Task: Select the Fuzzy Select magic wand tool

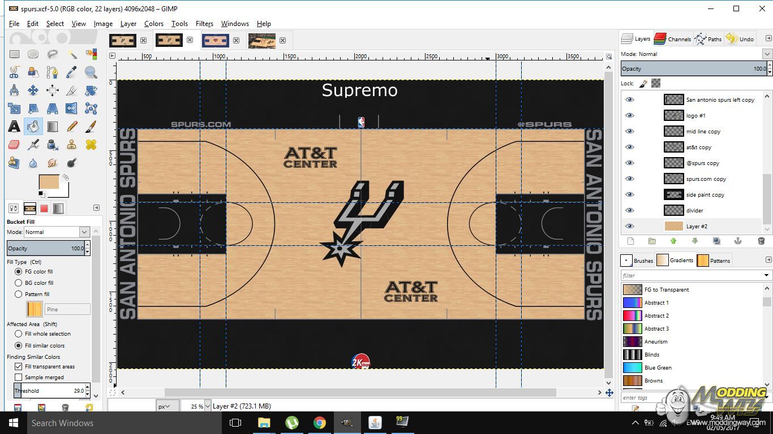Action: pyautogui.click(x=72, y=54)
